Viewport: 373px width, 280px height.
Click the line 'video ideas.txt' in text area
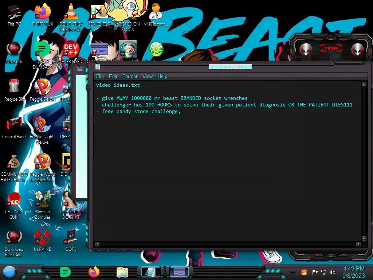pos(118,85)
